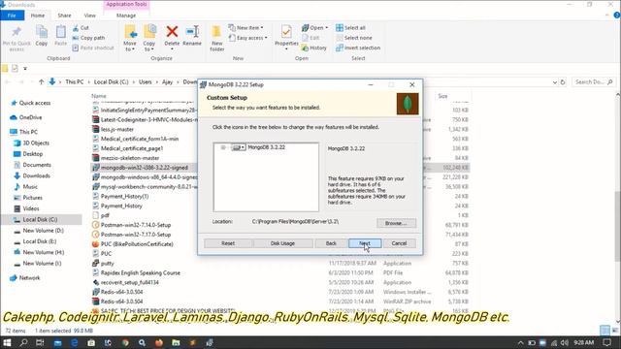Open the Open dropdown in ribbon
Screen dimensions: 621x349
click(x=315, y=28)
